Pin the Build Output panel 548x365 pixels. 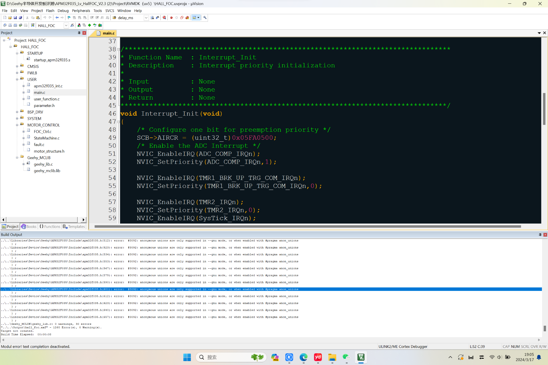(540, 235)
